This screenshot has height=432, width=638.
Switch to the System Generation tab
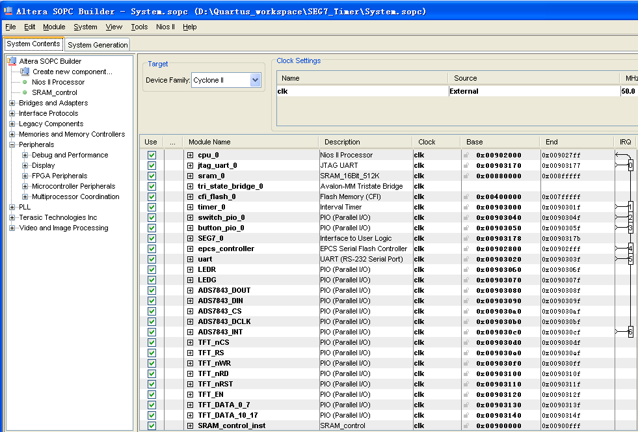coord(98,45)
